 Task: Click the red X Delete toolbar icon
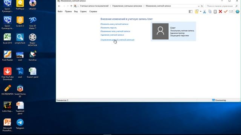pyautogui.click(x=220, y=12)
